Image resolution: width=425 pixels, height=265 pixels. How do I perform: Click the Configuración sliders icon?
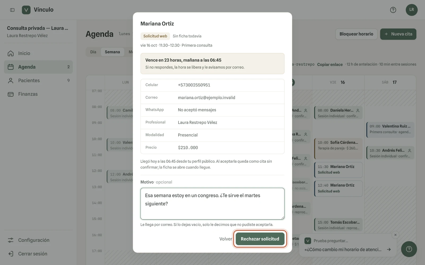11,240
